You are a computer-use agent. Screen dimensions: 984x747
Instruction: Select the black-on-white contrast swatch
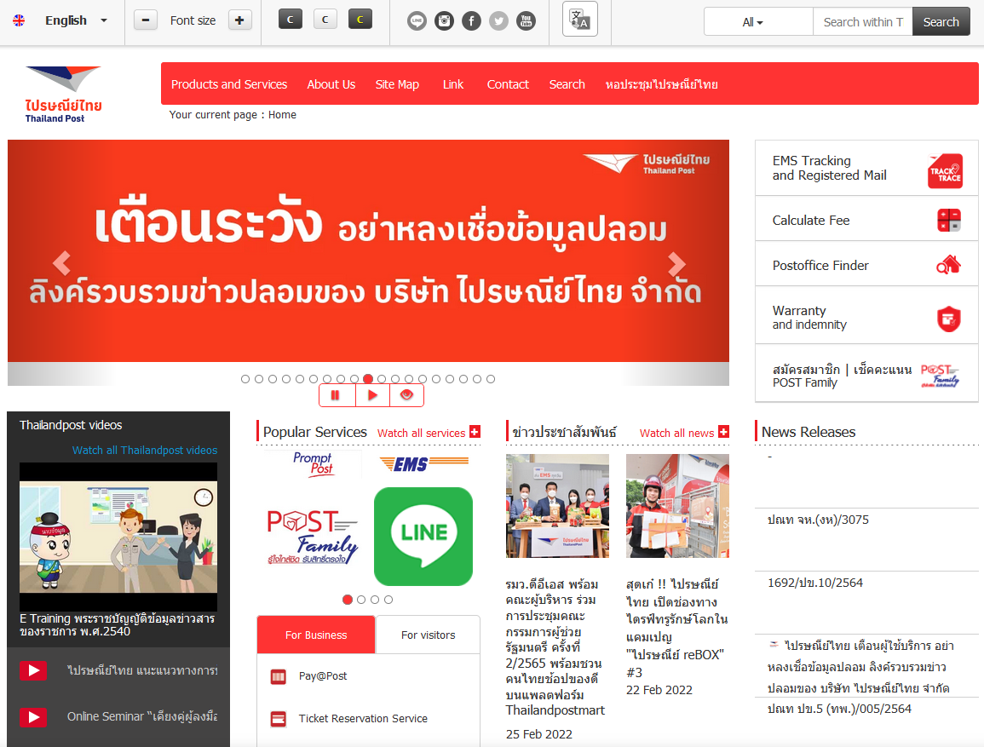(x=325, y=20)
